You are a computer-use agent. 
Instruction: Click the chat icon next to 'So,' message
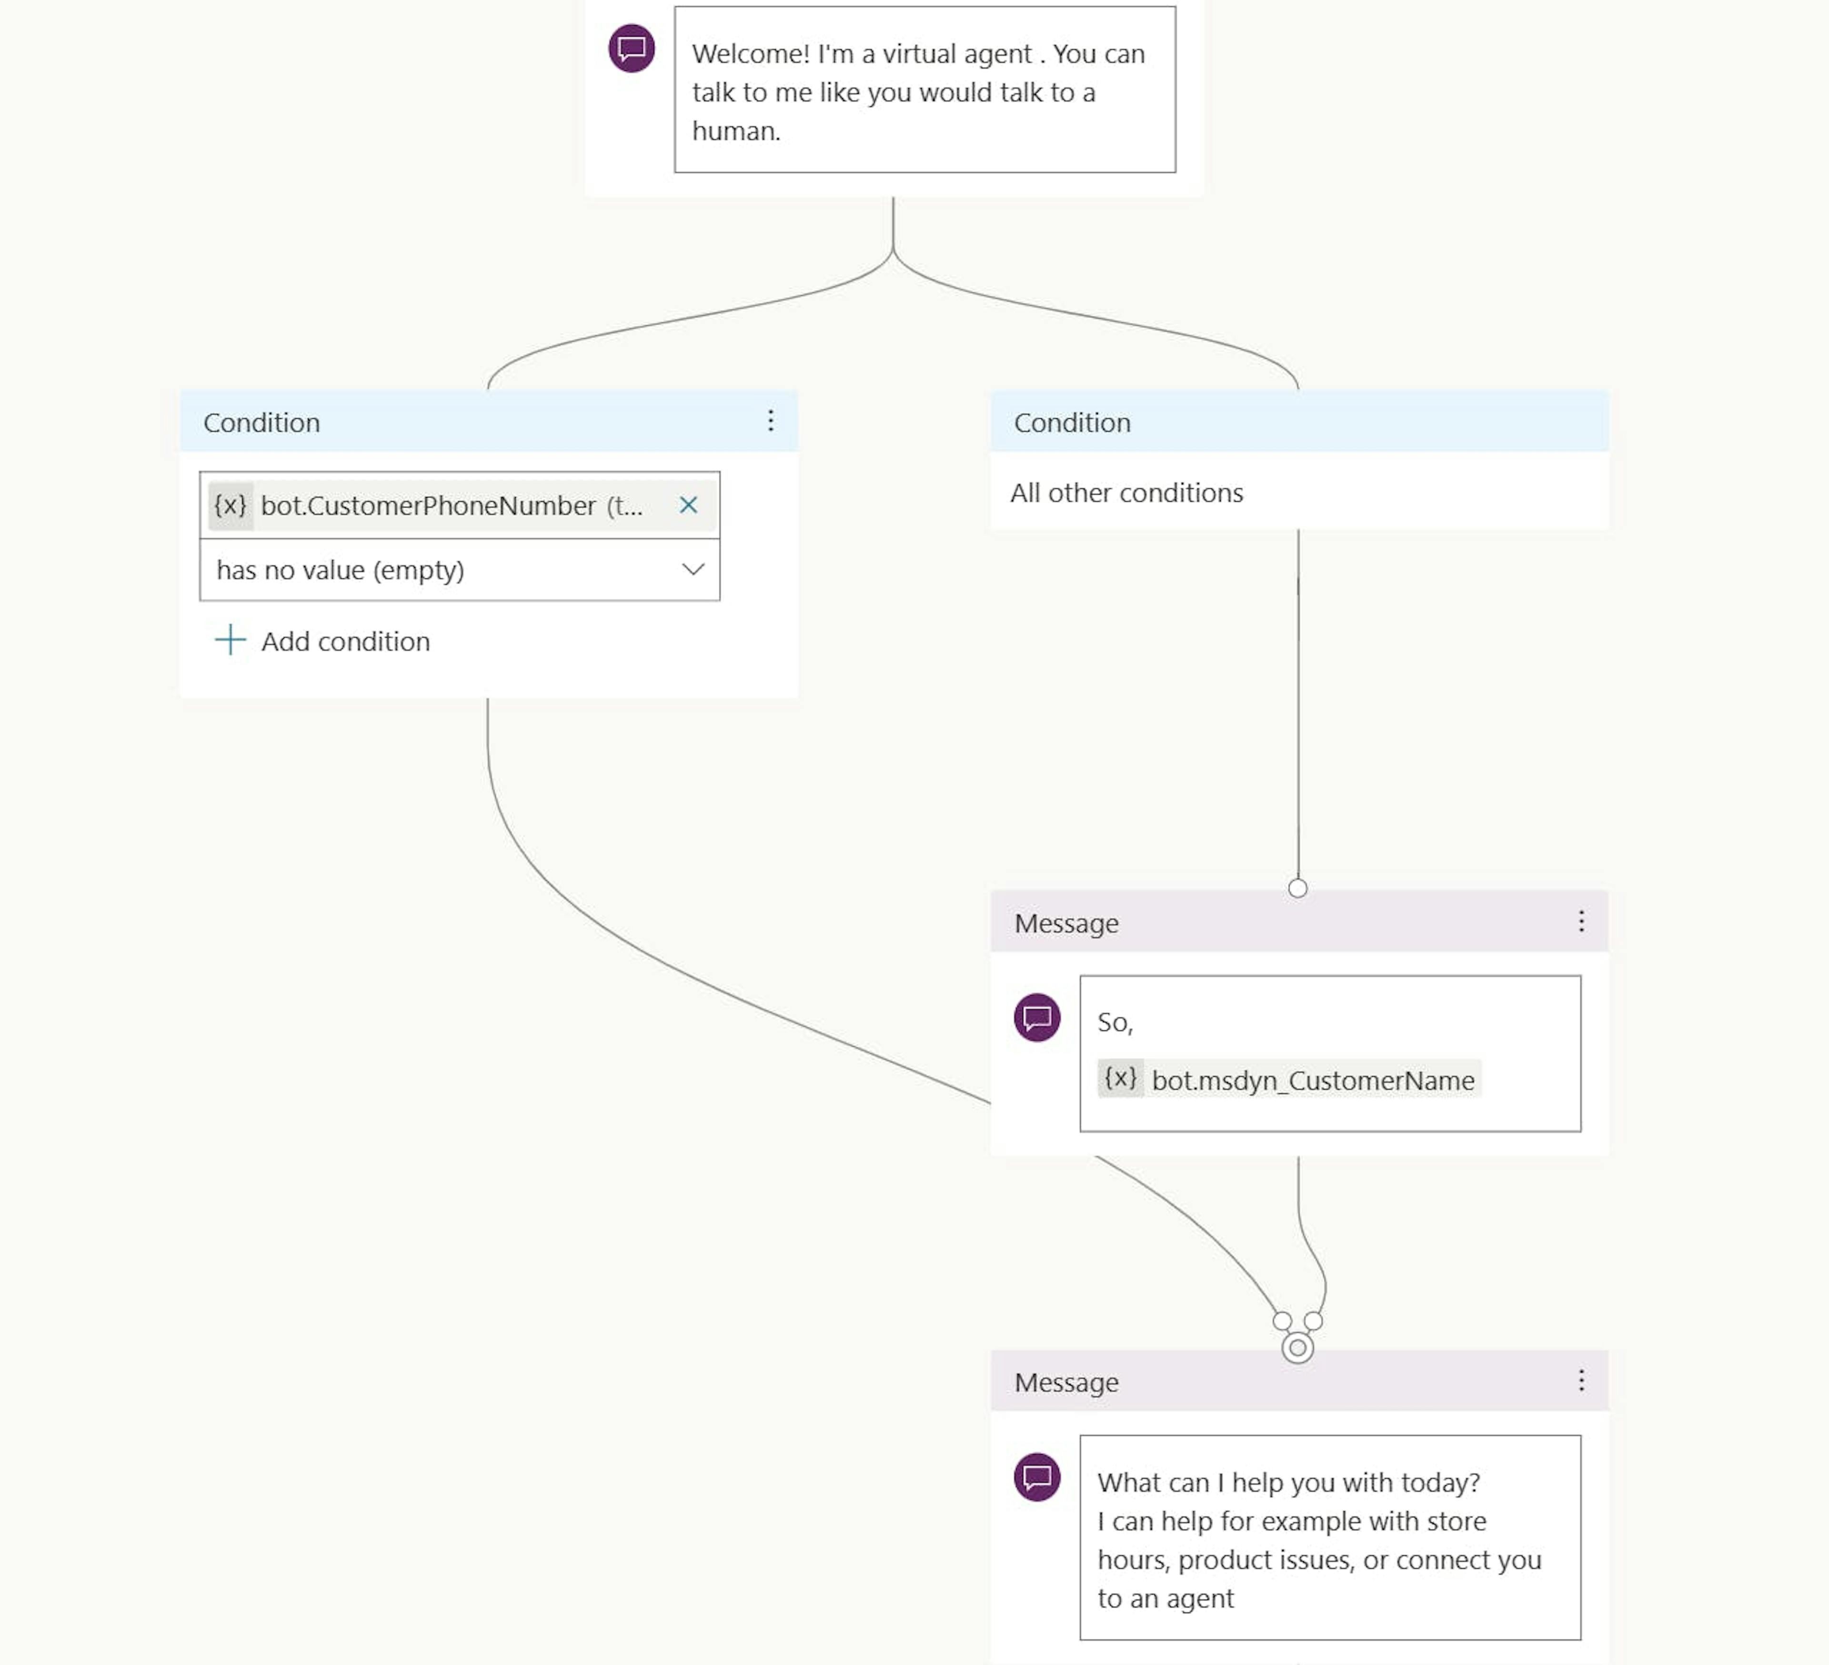click(x=1037, y=1017)
